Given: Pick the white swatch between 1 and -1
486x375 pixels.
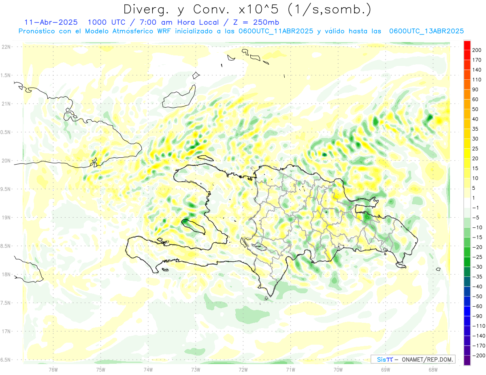Looking at the screenshot, I should click(x=467, y=203).
